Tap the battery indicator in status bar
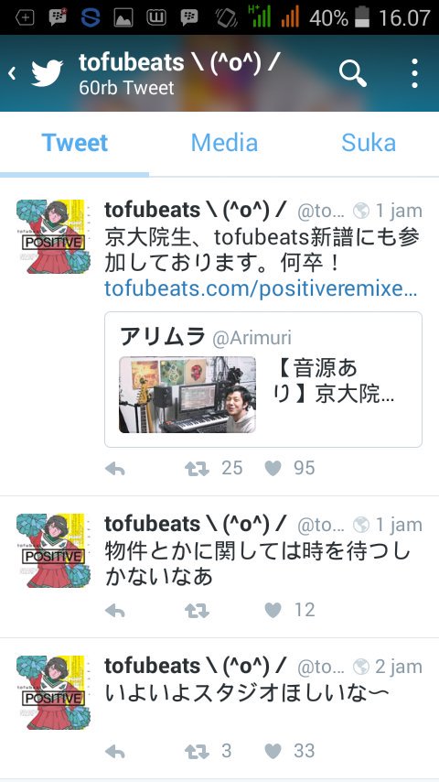 [362, 18]
